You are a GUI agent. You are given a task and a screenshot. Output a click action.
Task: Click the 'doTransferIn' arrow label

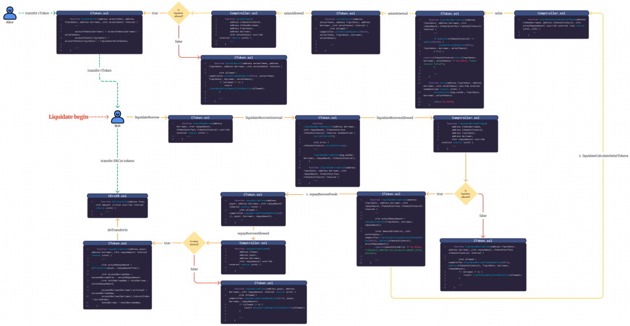117,230
